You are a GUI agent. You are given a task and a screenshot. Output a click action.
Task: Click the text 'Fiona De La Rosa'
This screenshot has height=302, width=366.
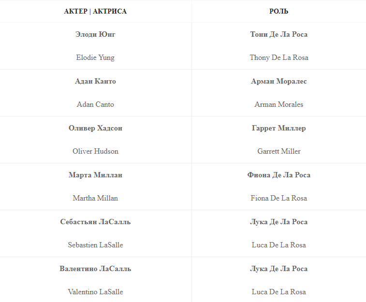tap(278, 198)
